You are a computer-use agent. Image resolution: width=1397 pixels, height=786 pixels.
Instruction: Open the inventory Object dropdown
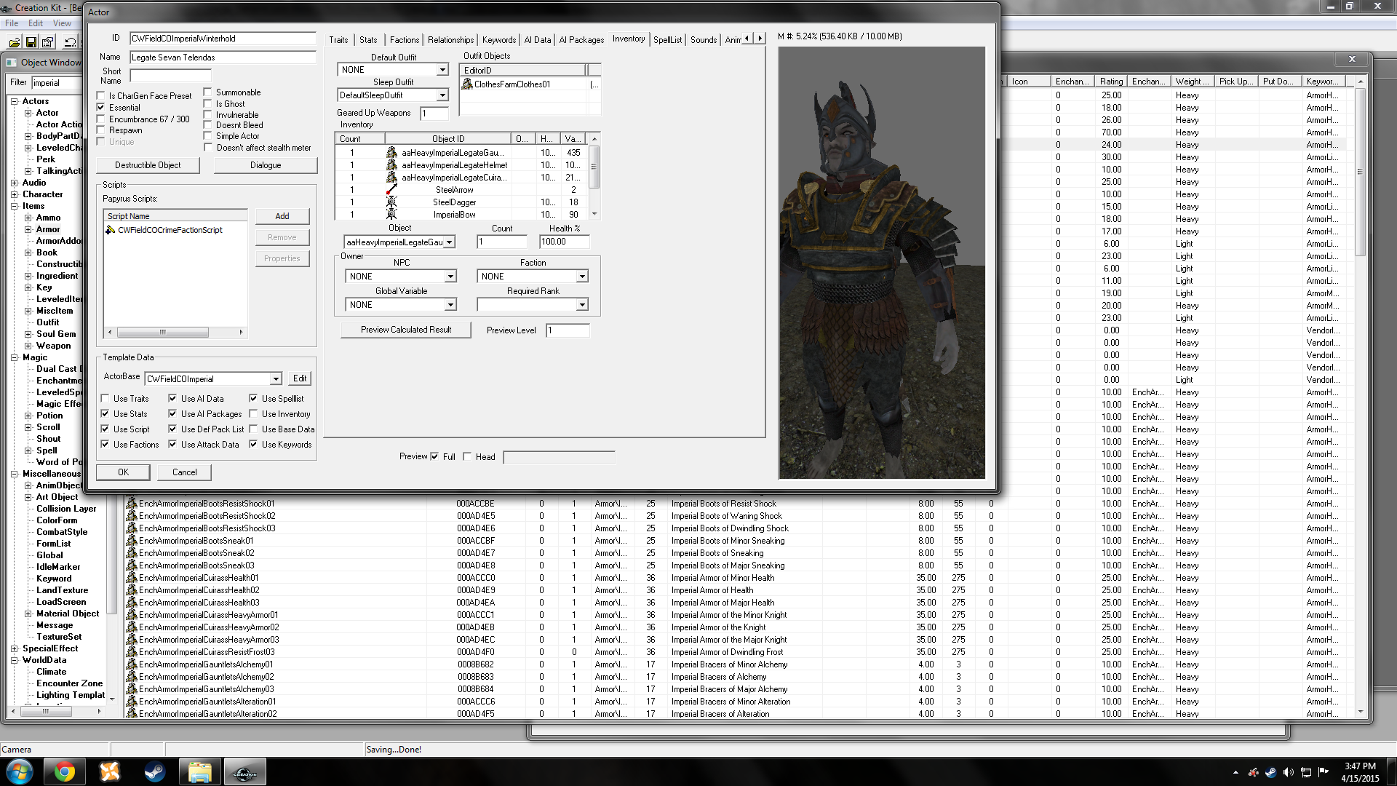click(x=450, y=242)
